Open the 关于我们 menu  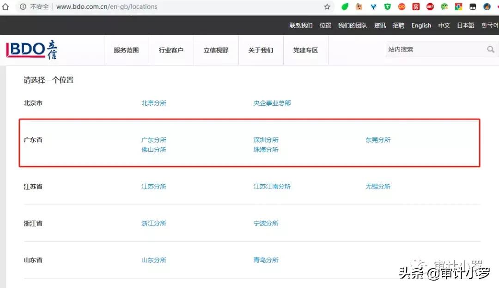point(261,50)
